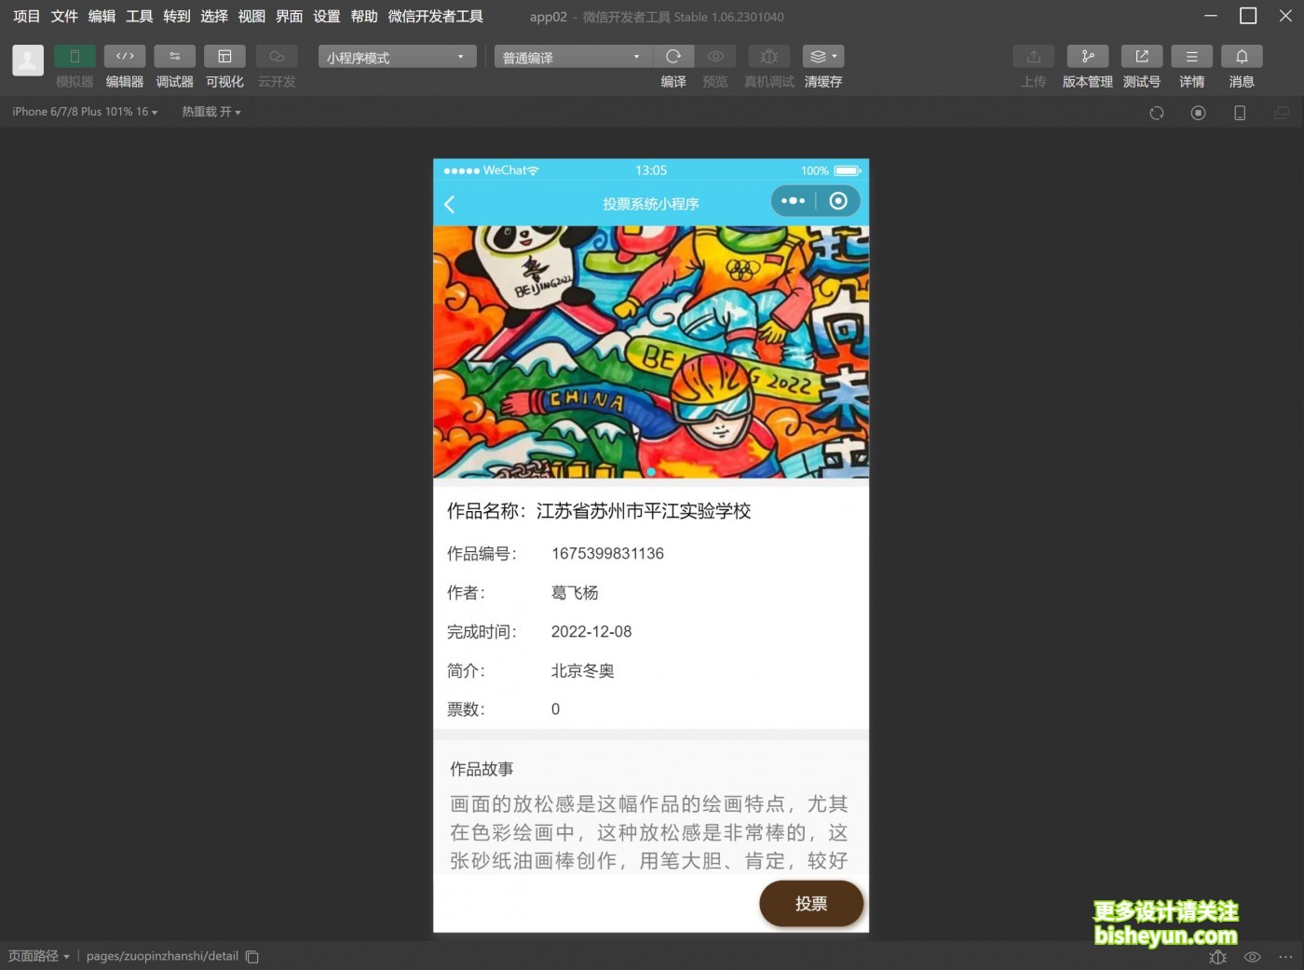Click the artwork title 江苏省苏州市平江实验学校
The height and width of the screenshot is (970, 1304).
pos(644,511)
